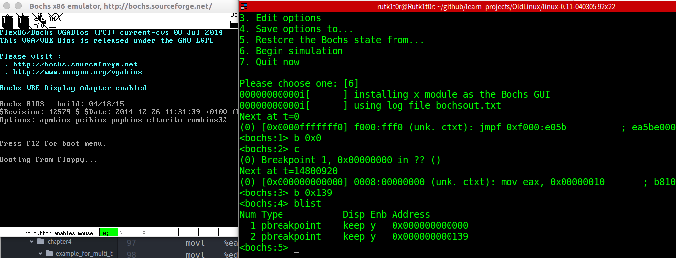
Task: Click line number 98 in editor gutter
Action: point(131,255)
